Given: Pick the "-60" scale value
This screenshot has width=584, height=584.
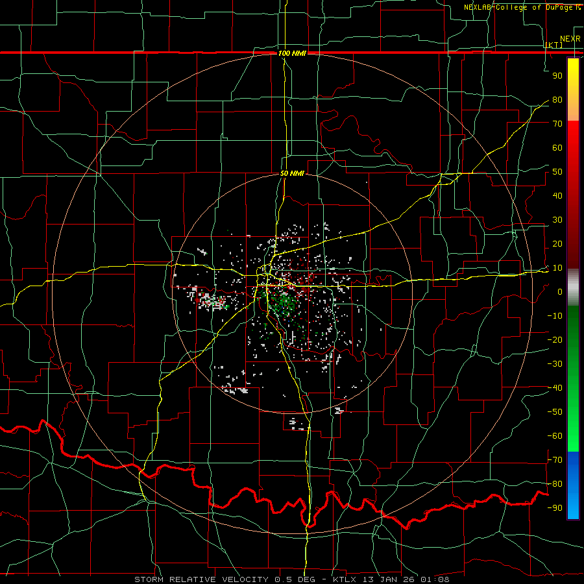Looking at the screenshot, I should [555, 436].
